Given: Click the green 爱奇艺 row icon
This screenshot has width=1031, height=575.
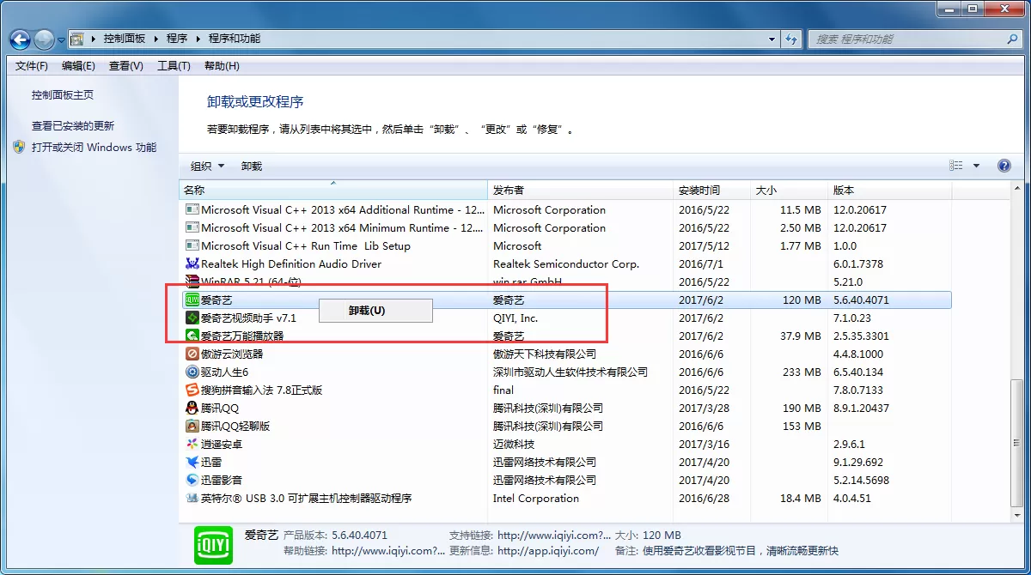Looking at the screenshot, I should (192, 300).
